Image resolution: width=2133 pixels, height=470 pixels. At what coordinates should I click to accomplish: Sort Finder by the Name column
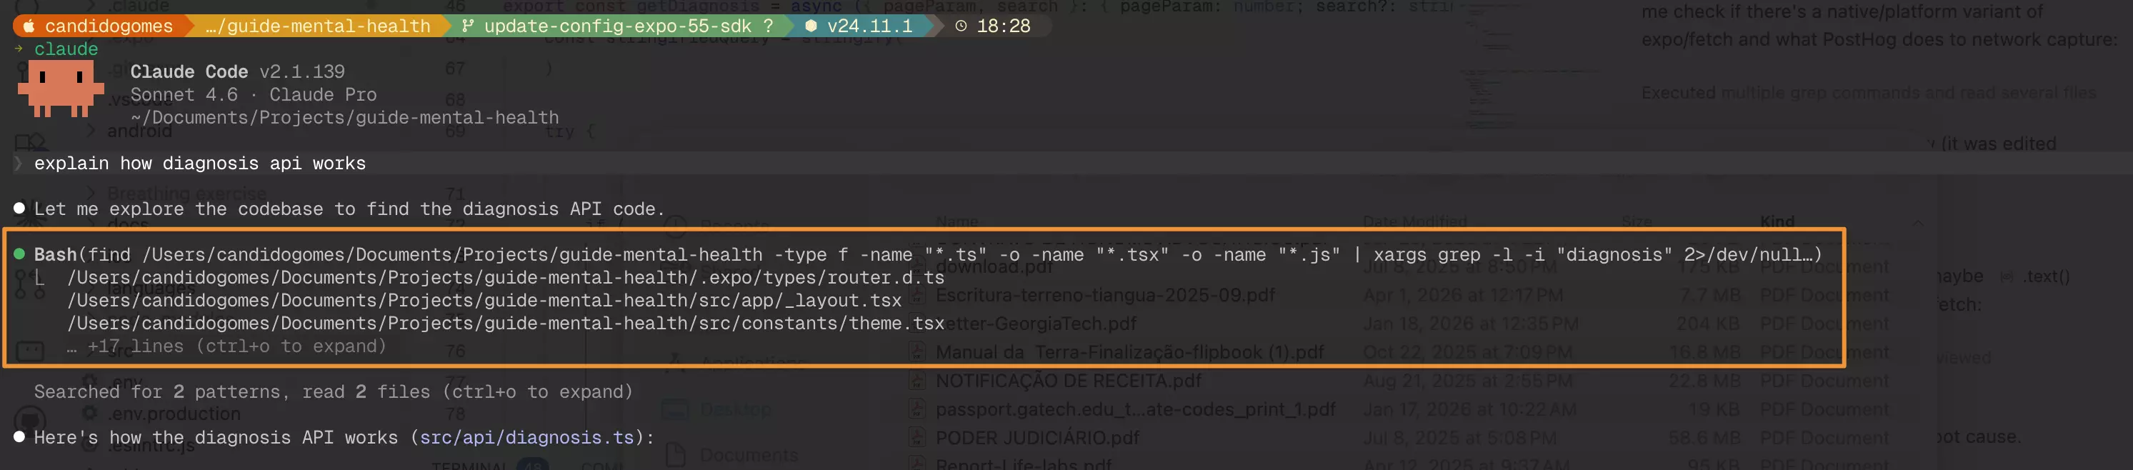(x=956, y=221)
